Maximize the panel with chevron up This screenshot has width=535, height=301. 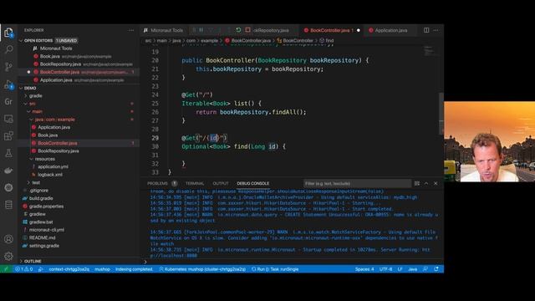426,183
